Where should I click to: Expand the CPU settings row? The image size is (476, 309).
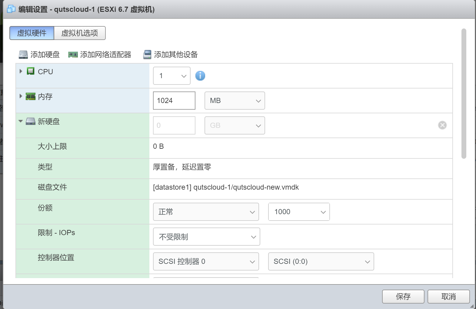click(21, 71)
